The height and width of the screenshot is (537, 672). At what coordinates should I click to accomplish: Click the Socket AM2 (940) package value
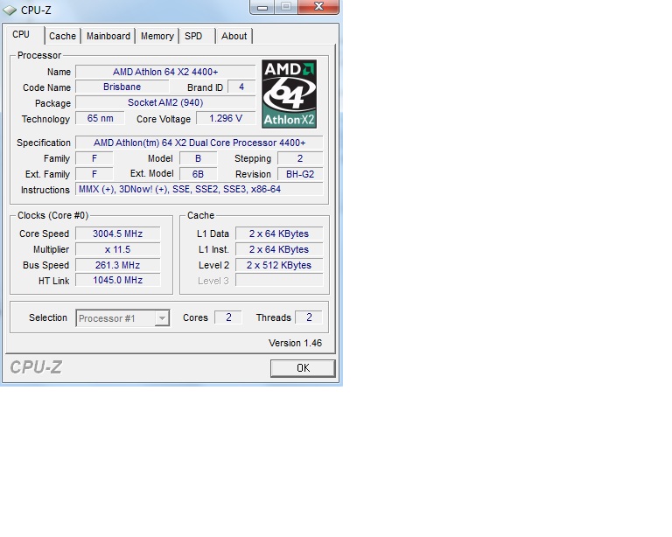165,103
